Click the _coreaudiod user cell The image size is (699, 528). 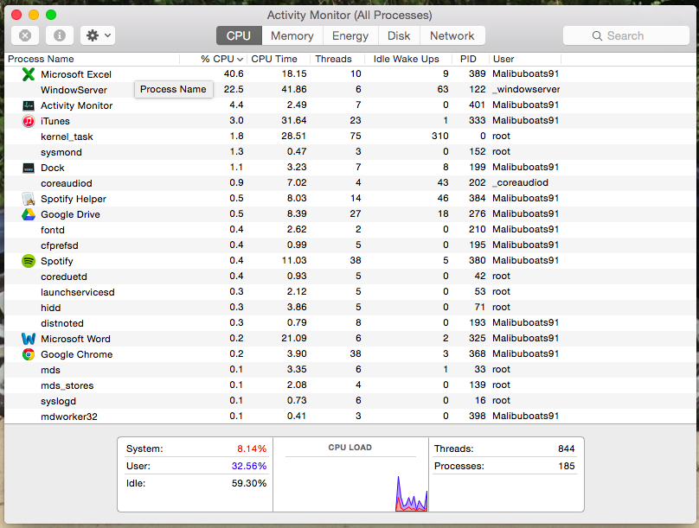point(520,183)
